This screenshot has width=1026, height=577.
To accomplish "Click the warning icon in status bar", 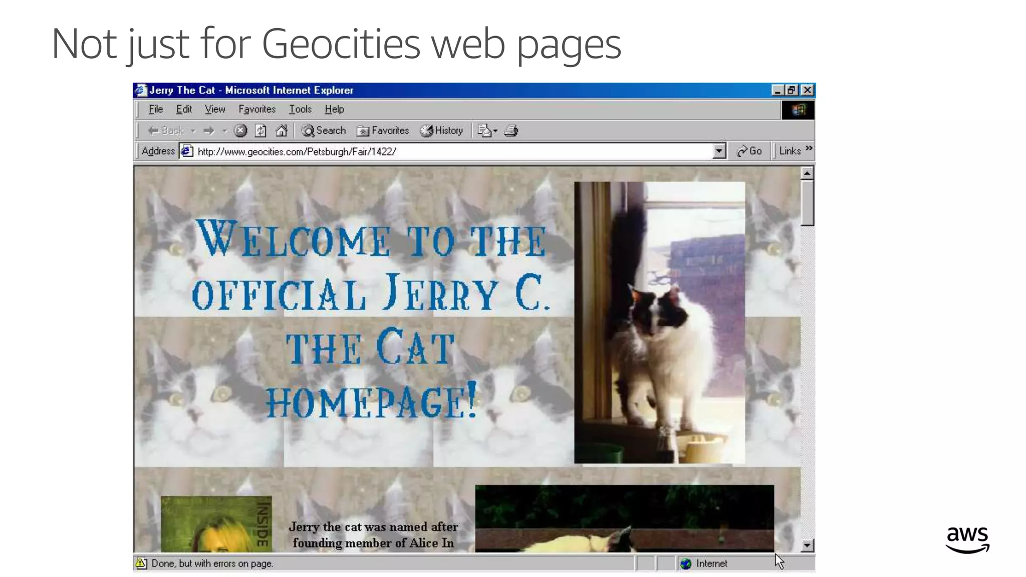I will coord(141,563).
